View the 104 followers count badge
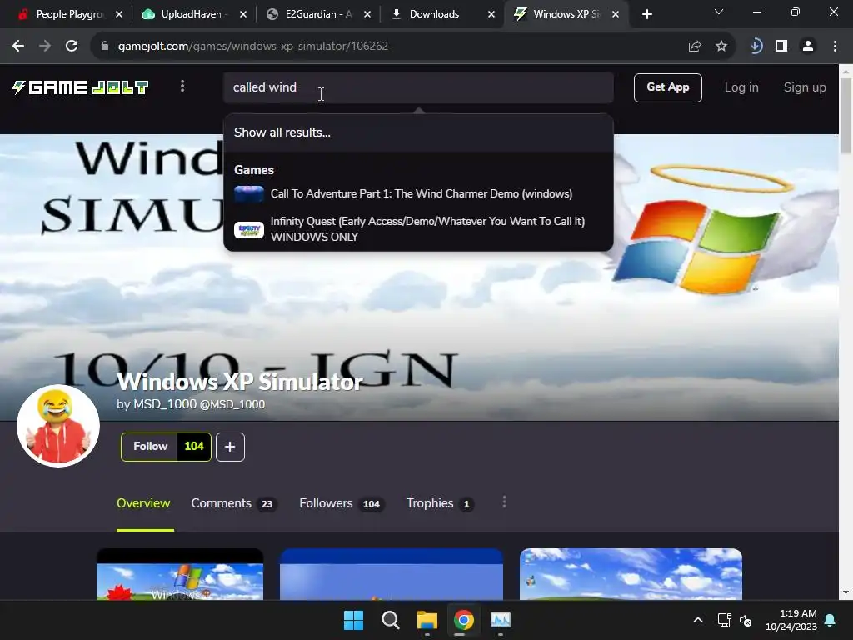This screenshot has width=853, height=640. point(194,447)
